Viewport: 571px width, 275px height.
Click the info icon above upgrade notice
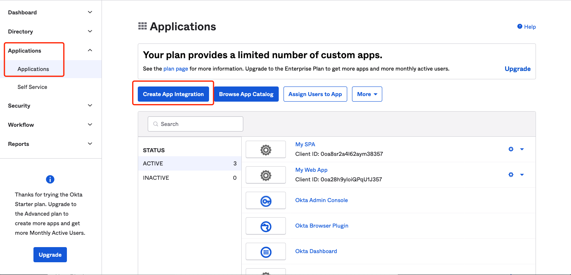tap(50, 179)
